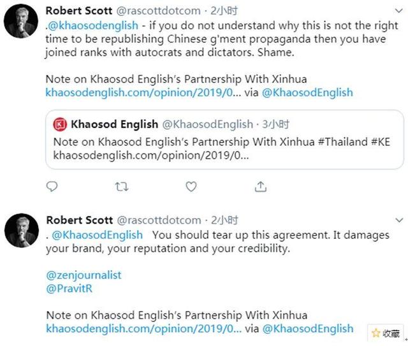Click the via @KhaosodEnglish mention in the first tweet
Viewport: 408px width, 346px height.
[307, 92]
